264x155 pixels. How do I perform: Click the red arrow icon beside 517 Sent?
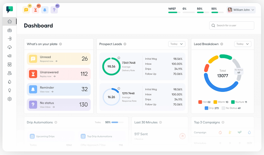(182, 136)
